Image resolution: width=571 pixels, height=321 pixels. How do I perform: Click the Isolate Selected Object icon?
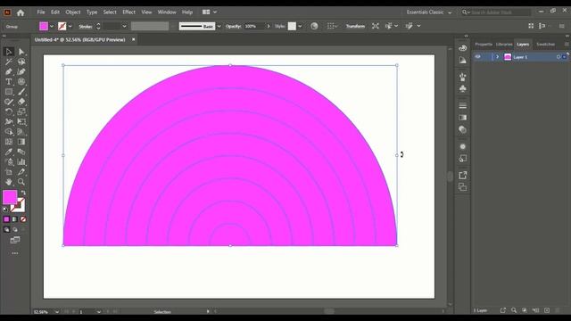[376, 26]
